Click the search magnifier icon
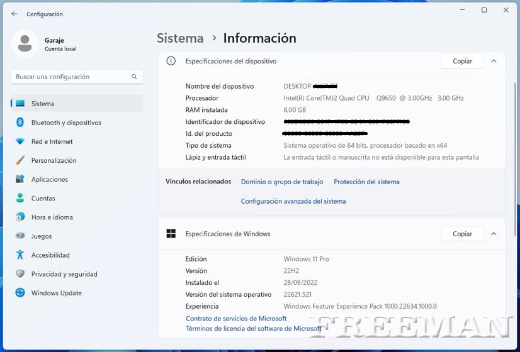Screen dimensions: 520x352 pyautogui.click(x=134, y=77)
